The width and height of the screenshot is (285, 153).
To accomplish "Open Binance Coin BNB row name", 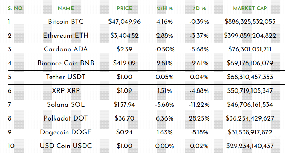I will 66,63.
